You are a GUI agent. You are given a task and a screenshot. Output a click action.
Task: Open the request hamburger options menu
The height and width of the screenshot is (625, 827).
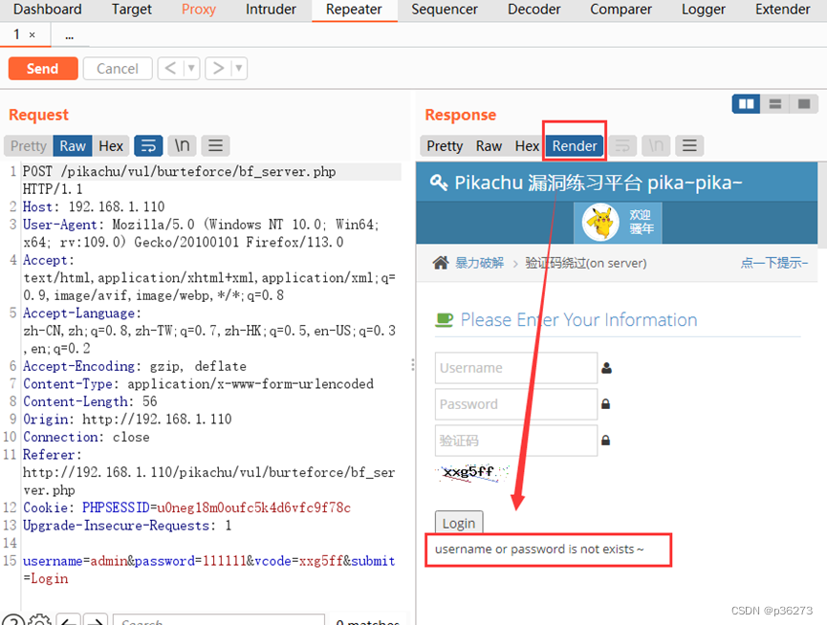pos(215,146)
